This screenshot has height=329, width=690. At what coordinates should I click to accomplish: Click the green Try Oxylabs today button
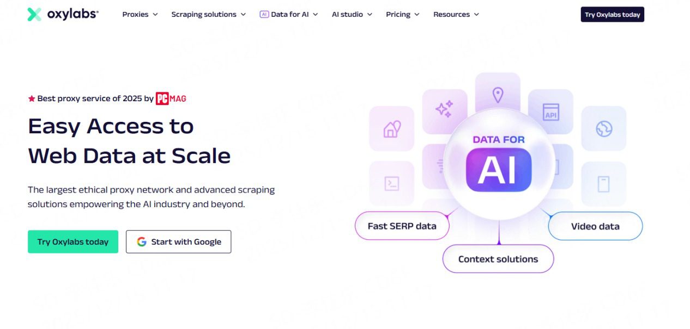(73, 242)
